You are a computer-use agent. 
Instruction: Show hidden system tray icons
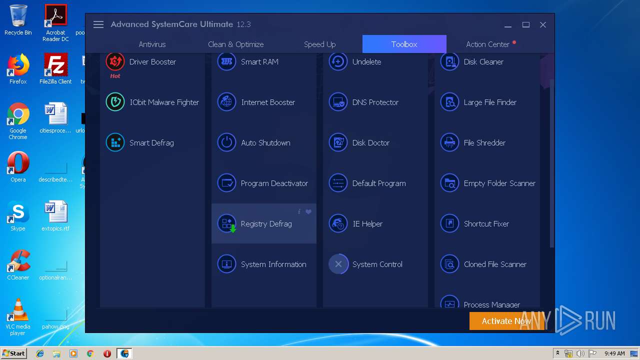[557, 353]
